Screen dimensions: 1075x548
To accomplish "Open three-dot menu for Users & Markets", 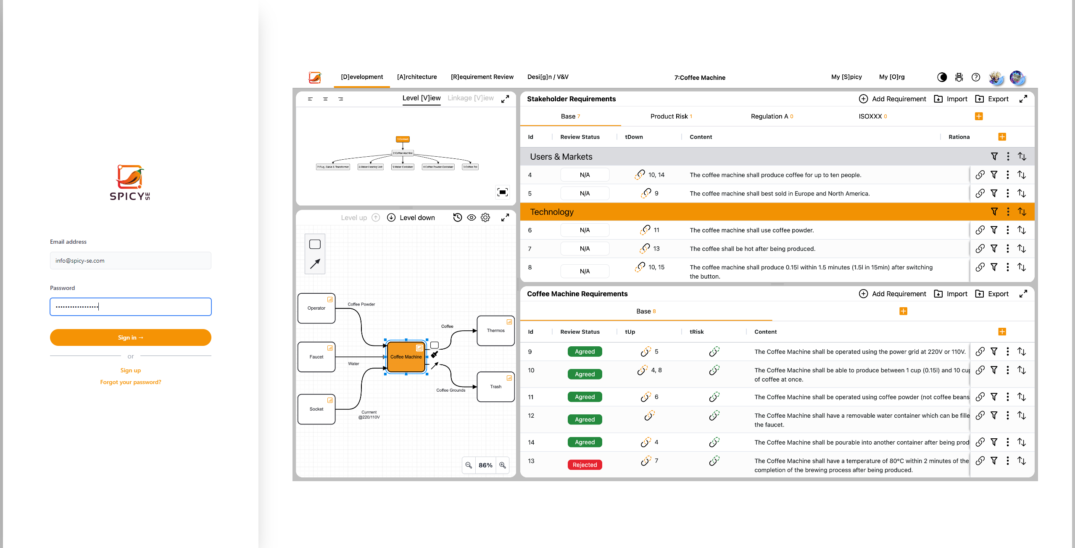I will coord(1008,156).
